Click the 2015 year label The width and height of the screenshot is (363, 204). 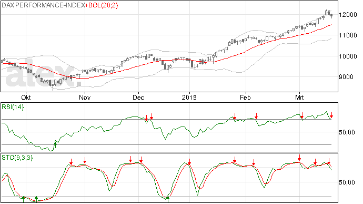[189, 97]
